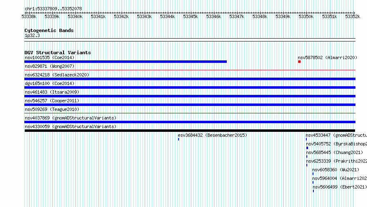Click the 53351k ruler tick label
The image size is (367, 207).
[329, 16]
